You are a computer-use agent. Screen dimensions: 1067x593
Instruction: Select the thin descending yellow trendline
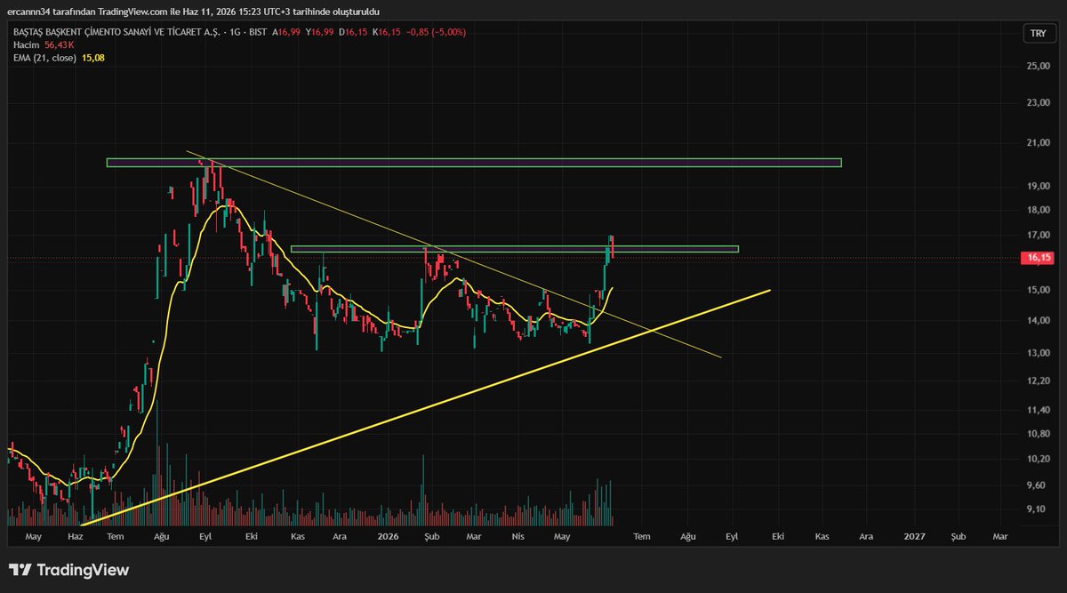[x=453, y=254]
